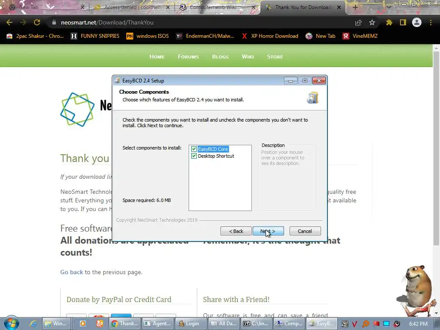Image resolution: width=440 pixels, height=330 pixels.
Task: Open the FUNNY SNIPPIES bookmark
Action: pos(95,36)
